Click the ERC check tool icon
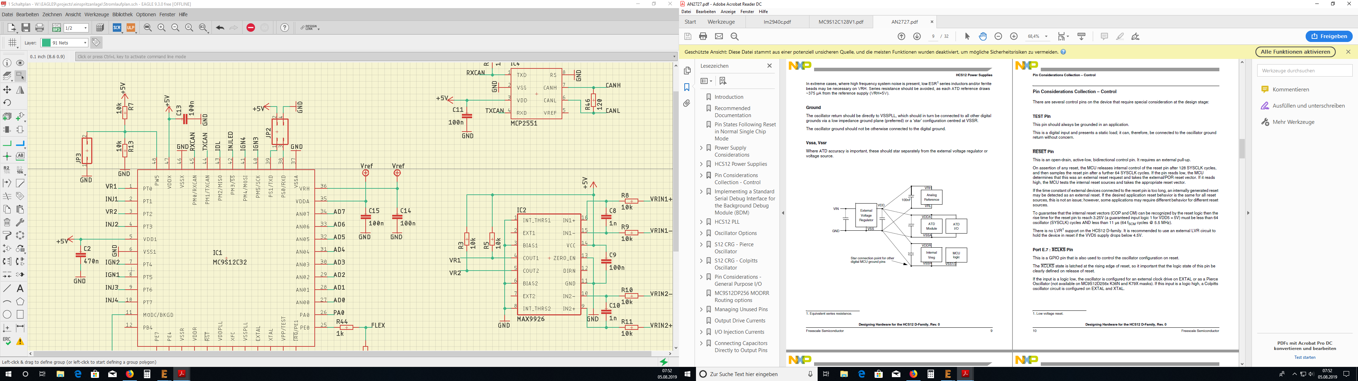The width and height of the screenshot is (1358, 381). click(x=7, y=341)
